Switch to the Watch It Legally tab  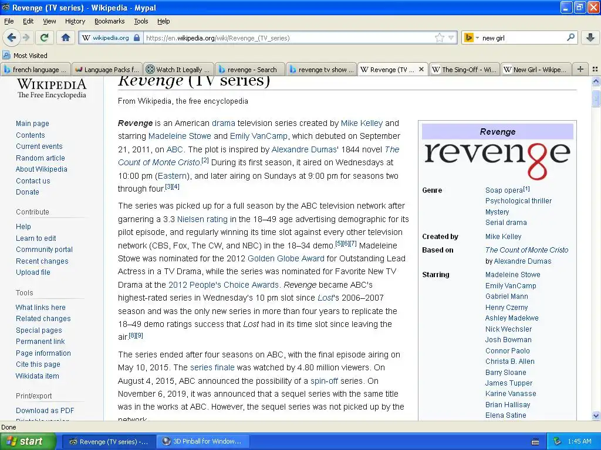(178, 70)
